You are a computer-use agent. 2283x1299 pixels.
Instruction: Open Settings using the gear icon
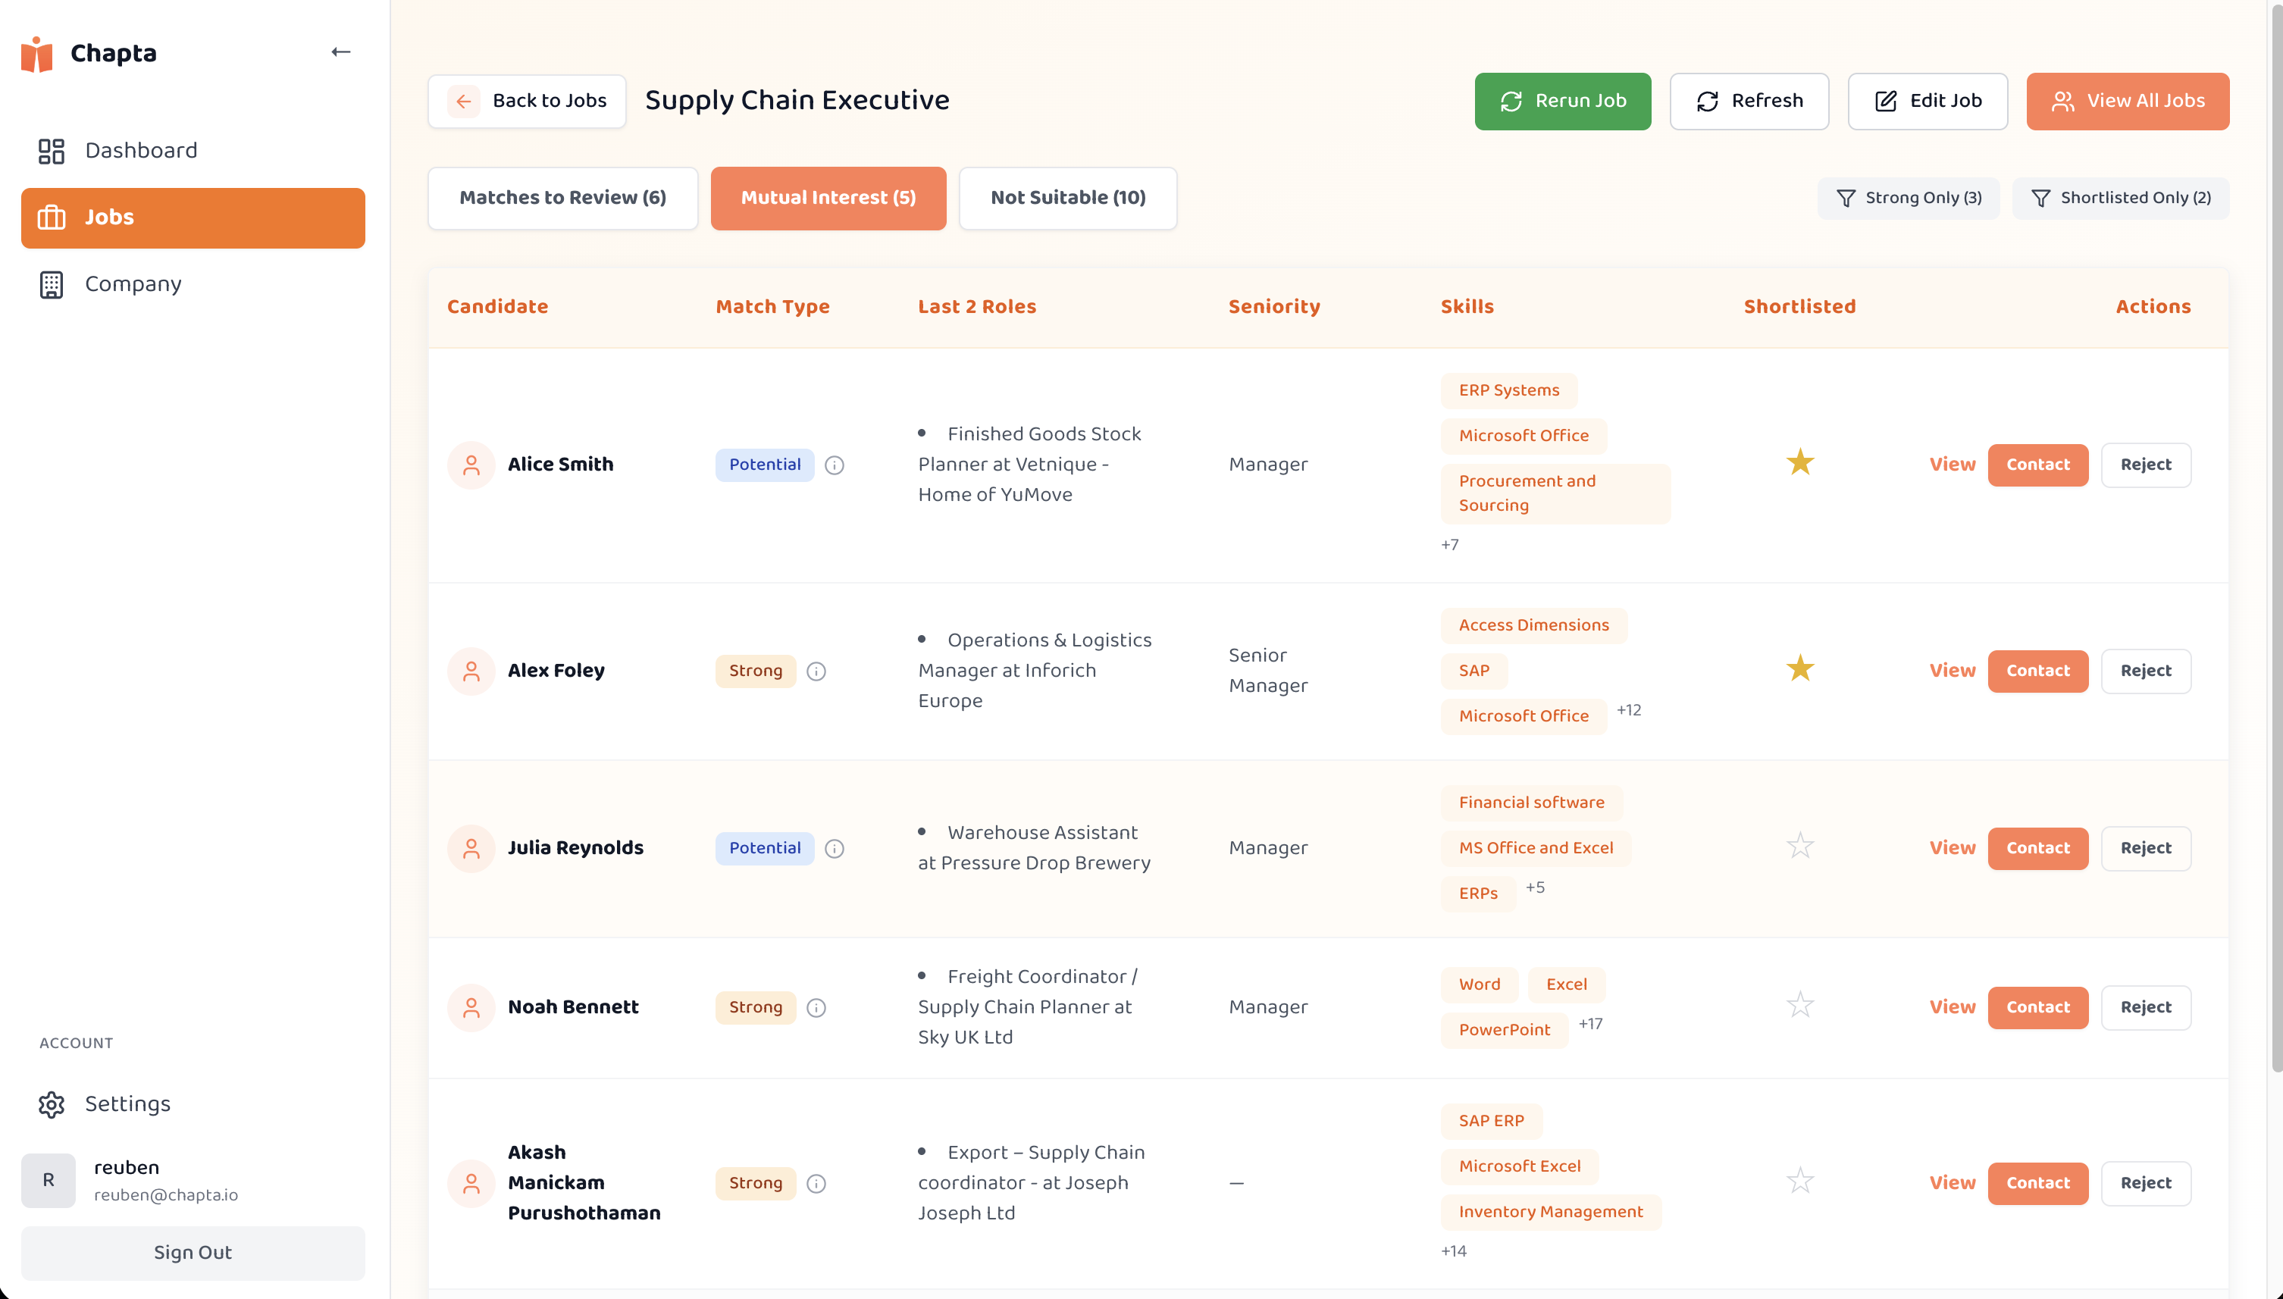(x=52, y=1103)
